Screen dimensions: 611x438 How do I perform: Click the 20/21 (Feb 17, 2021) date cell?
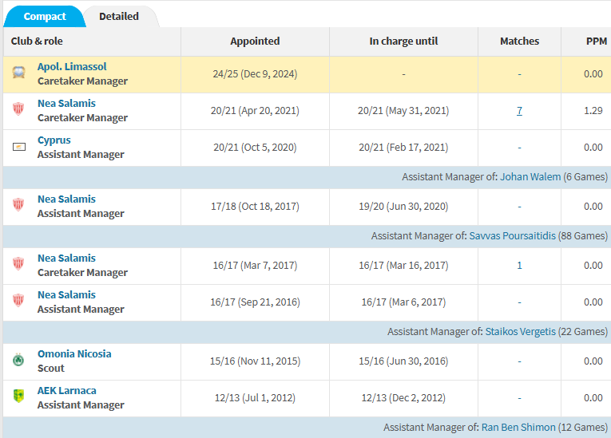point(403,148)
